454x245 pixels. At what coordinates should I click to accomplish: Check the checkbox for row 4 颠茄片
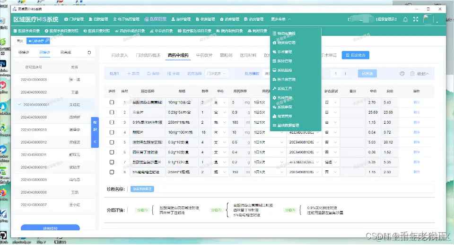[x=112, y=132]
